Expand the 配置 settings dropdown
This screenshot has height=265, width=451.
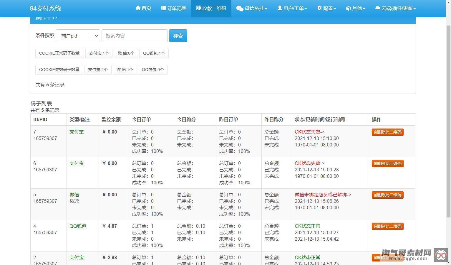pyautogui.click(x=326, y=8)
